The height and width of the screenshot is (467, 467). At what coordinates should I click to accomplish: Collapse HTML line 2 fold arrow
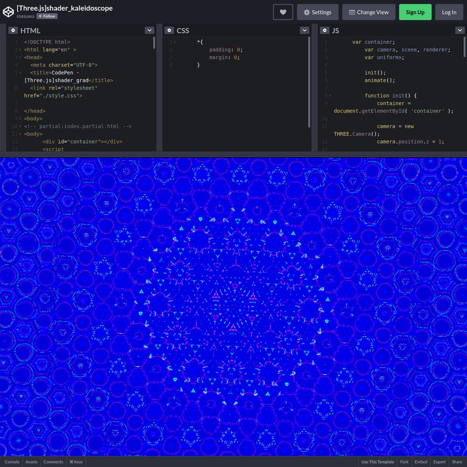[20, 50]
